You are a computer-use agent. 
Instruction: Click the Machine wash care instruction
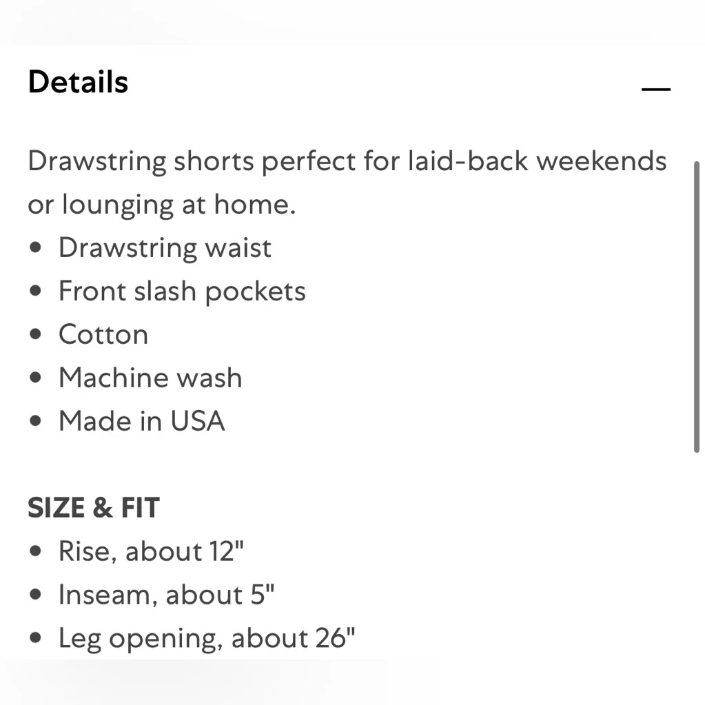[x=150, y=378]
